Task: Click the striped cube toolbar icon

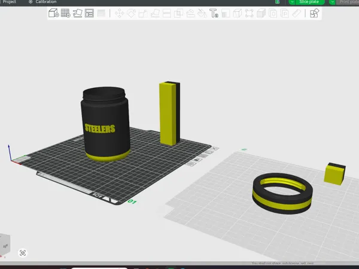Action: (261, 13)
